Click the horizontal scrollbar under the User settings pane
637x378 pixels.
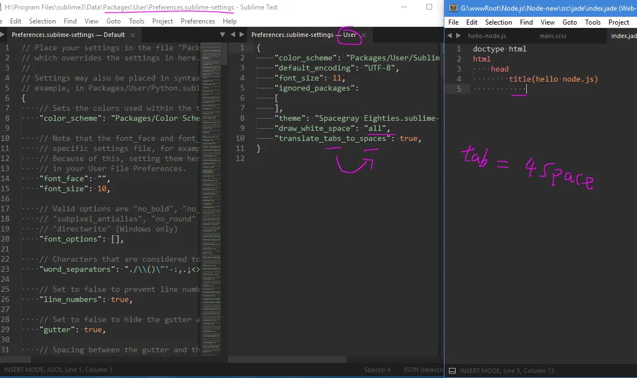point(287,360)
